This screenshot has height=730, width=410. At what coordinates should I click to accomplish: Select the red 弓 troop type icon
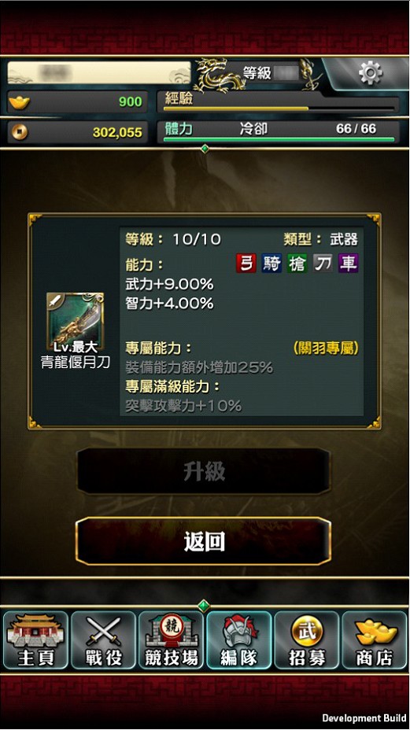coord(246,264)
